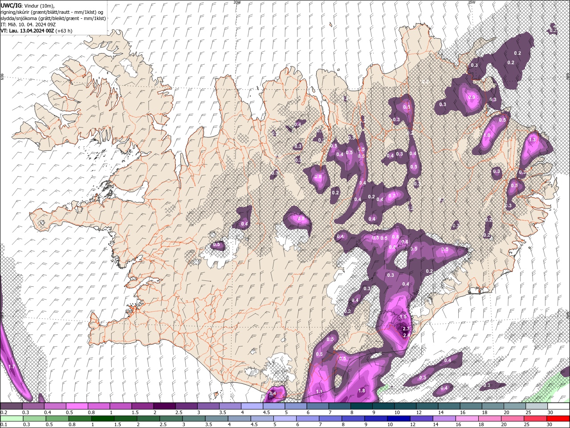The width and height of the screenshot is (570, 428).
Task: Click the '1.1' snowfall value near the bottom
Action: tap(319, 392)
